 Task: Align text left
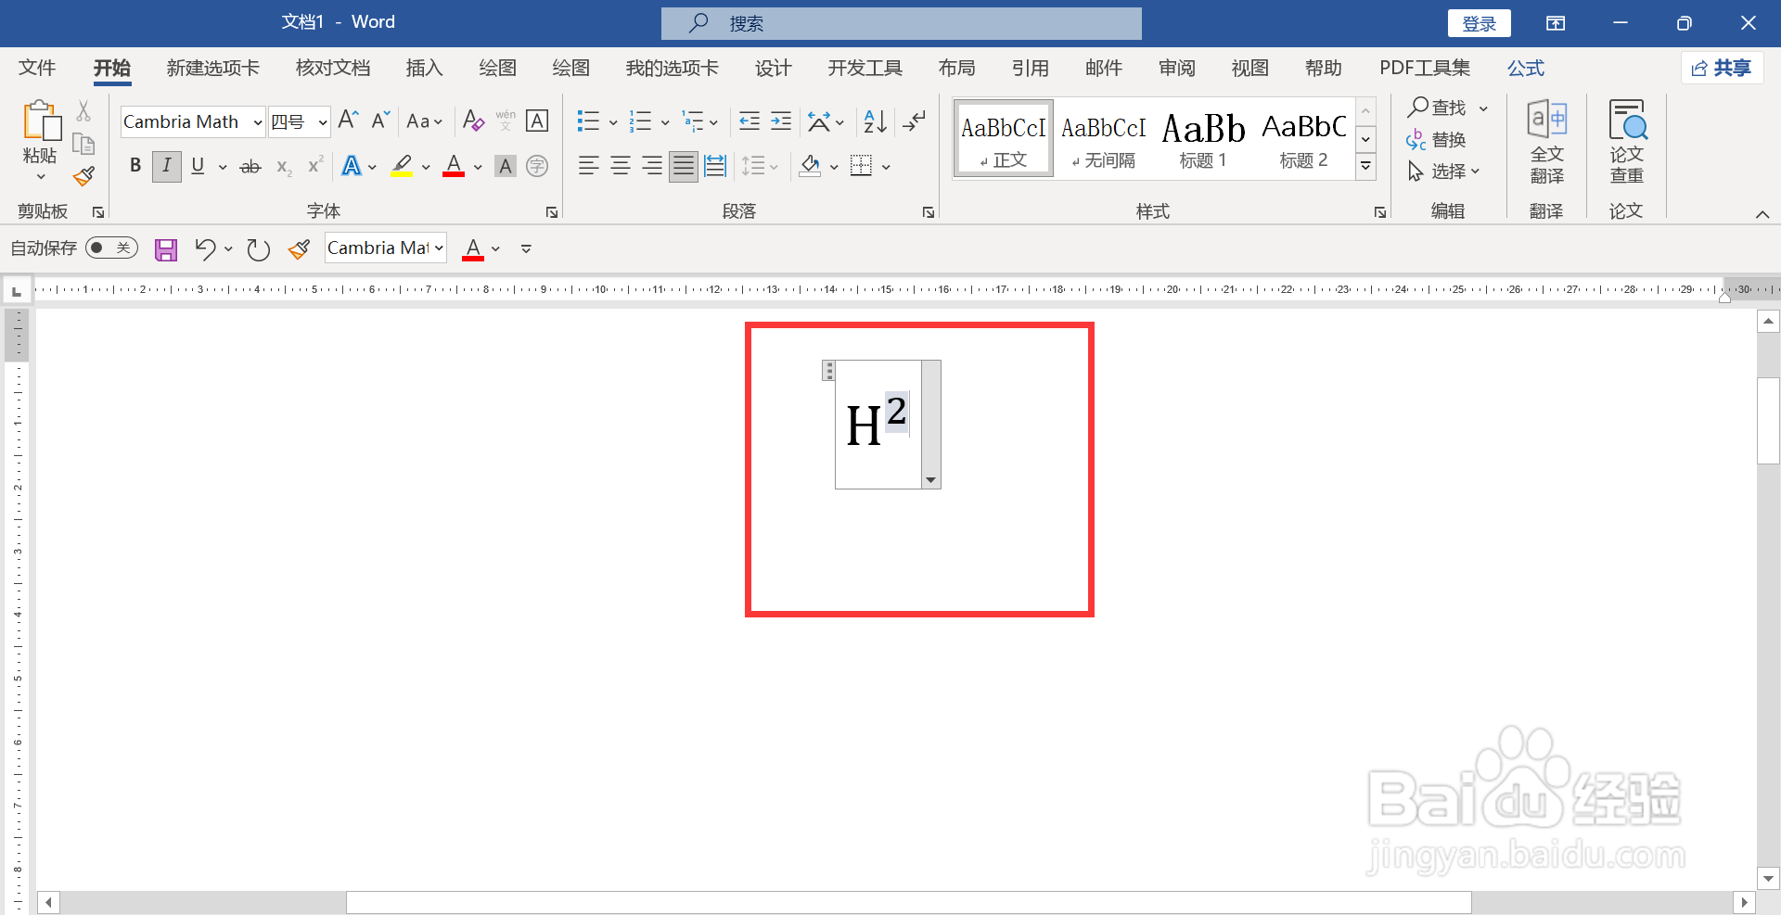[x=588, y=166]
